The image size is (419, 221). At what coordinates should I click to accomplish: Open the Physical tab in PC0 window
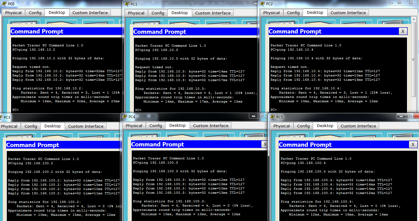(x=13, y=13)
